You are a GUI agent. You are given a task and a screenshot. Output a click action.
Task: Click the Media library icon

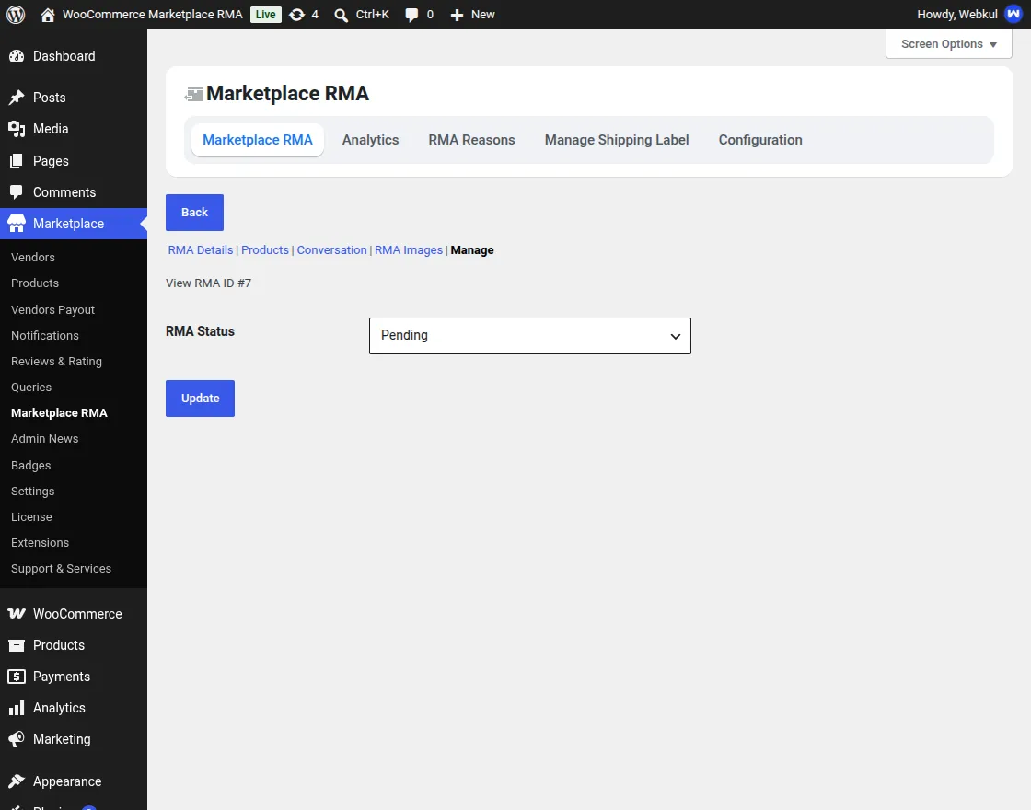click(17, 129)
